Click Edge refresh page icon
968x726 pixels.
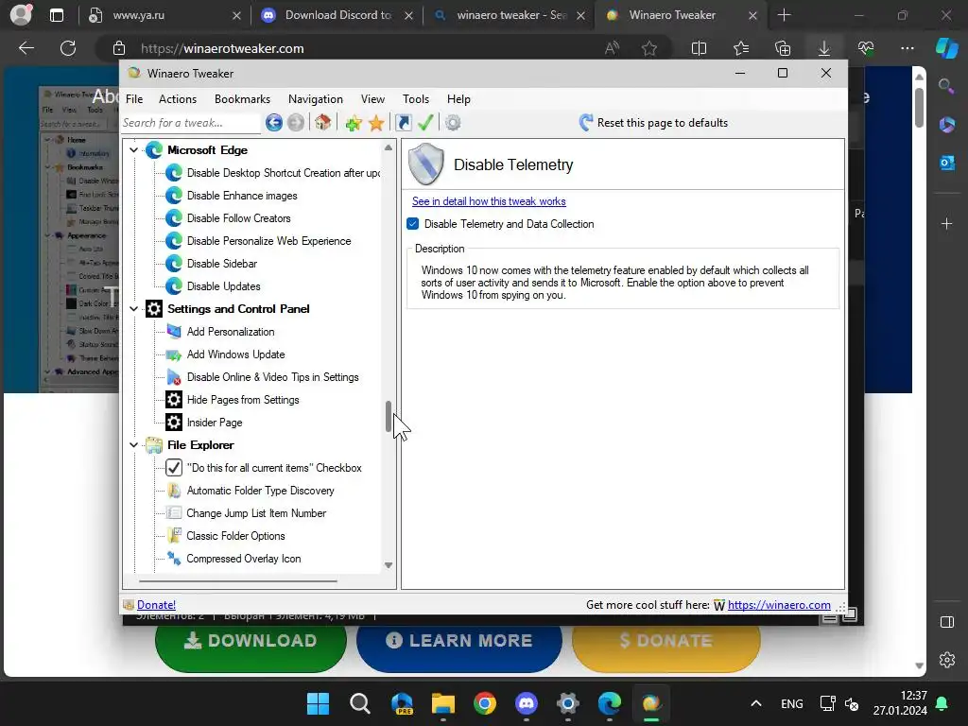68,48
